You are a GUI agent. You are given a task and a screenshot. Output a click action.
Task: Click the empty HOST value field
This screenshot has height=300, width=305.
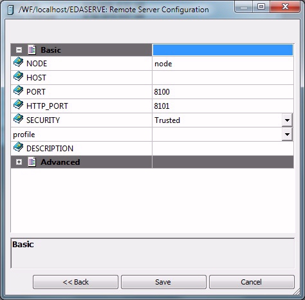tap(223, 77)
